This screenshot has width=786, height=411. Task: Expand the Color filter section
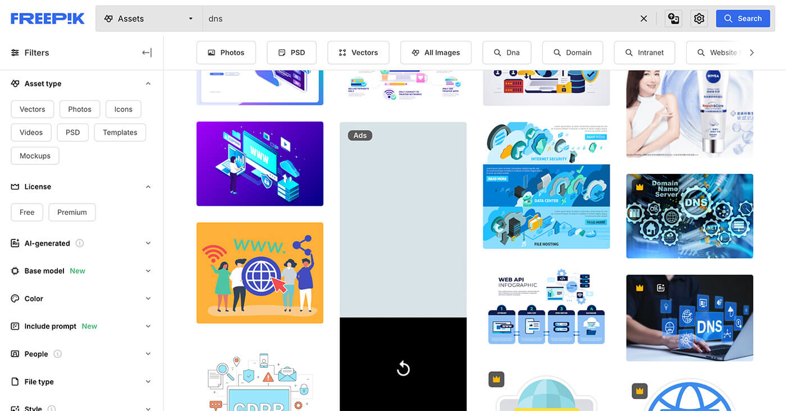point(148,299)
